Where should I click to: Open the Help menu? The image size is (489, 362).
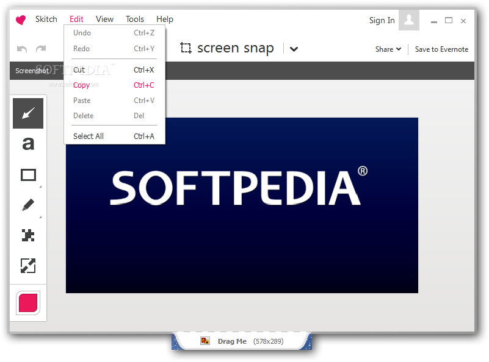coord(165,20)
